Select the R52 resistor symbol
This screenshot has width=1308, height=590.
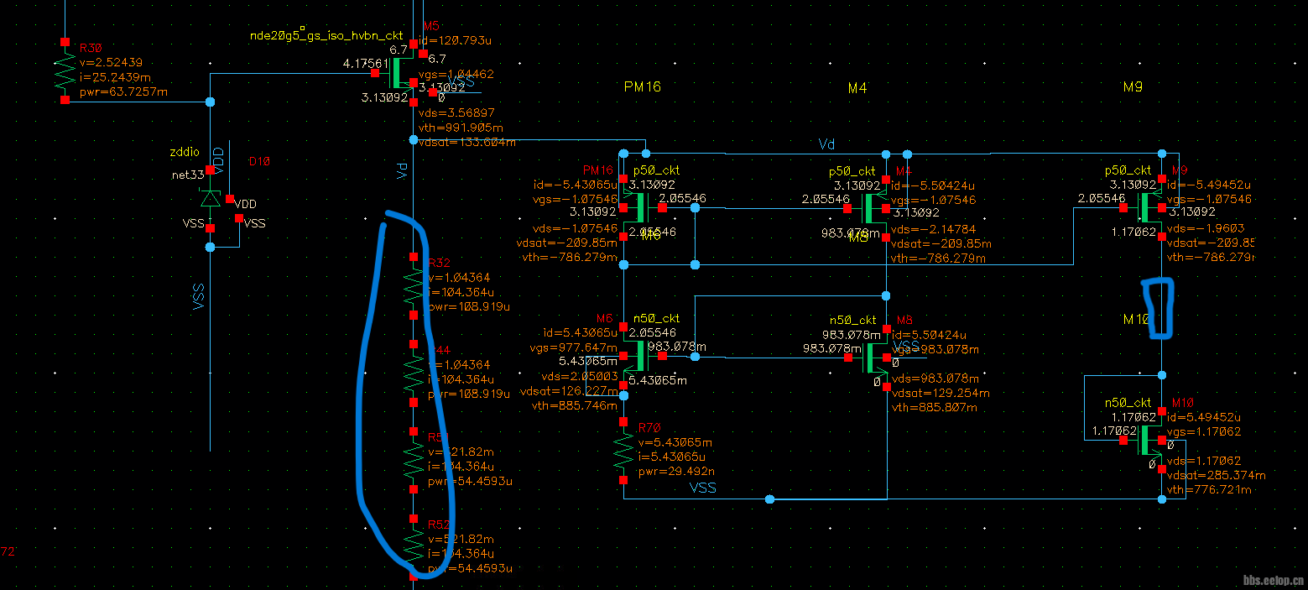(x=413, y=547)
